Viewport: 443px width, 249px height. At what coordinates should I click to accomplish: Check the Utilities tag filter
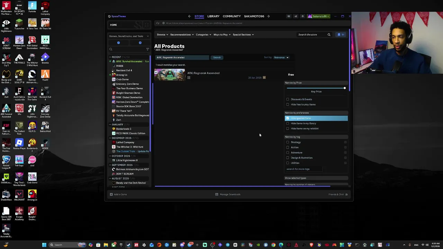pos(288,163)
